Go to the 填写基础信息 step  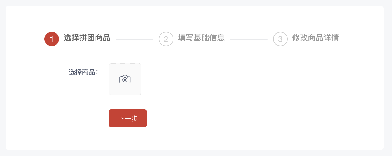tap(201, 38)
